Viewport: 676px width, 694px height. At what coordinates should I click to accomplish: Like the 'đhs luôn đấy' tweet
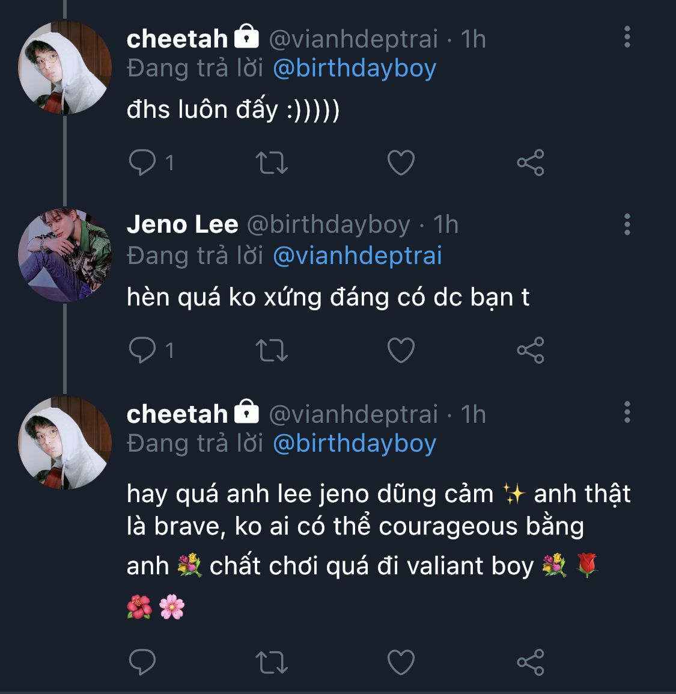click(x=401, y=162)
